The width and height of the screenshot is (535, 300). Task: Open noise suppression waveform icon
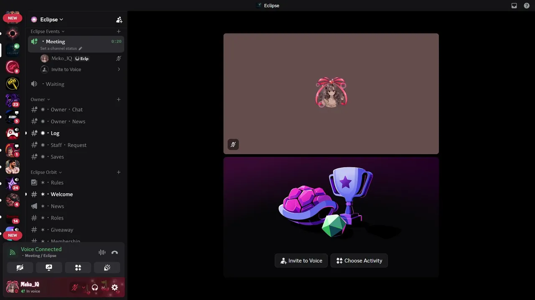(102, 252)
